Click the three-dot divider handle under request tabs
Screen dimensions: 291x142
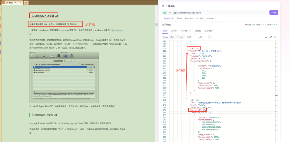(x=220, y=21)
